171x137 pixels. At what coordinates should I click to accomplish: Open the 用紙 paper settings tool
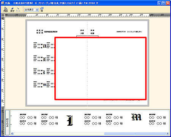click(x=6, y=9)
